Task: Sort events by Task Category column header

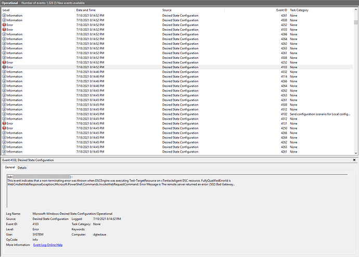Action: point(320,10)
